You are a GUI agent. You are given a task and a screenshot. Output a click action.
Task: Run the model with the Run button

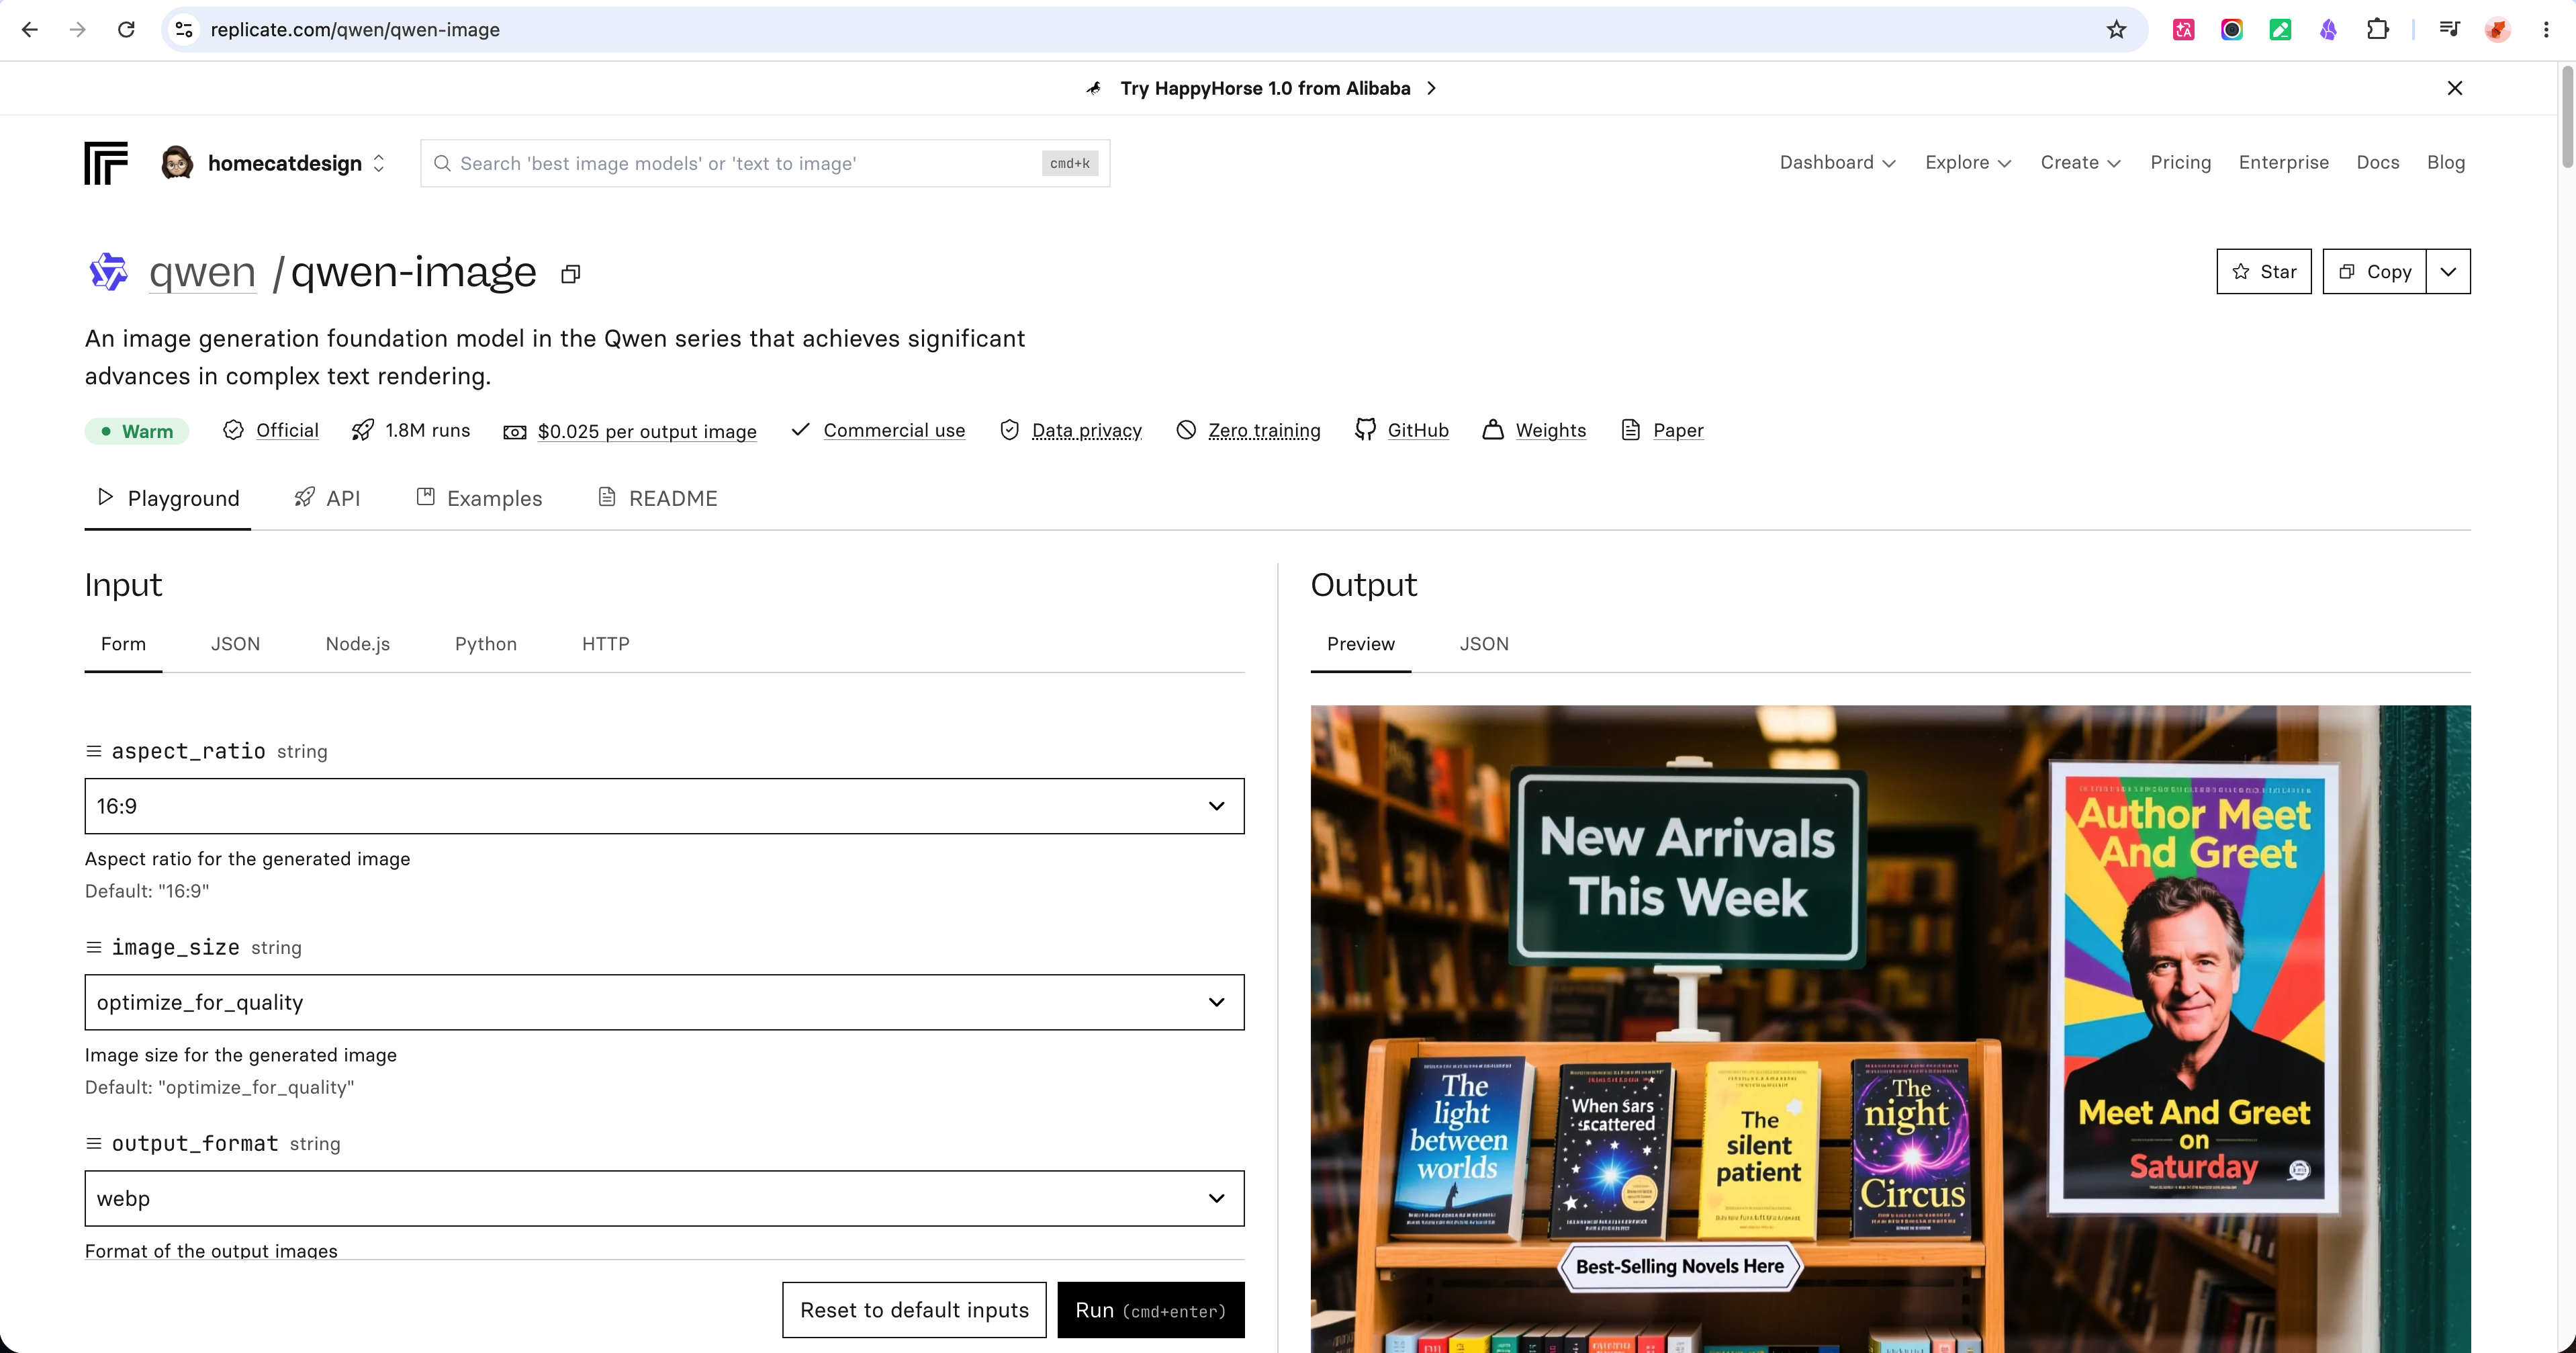coord(1150,1309)
